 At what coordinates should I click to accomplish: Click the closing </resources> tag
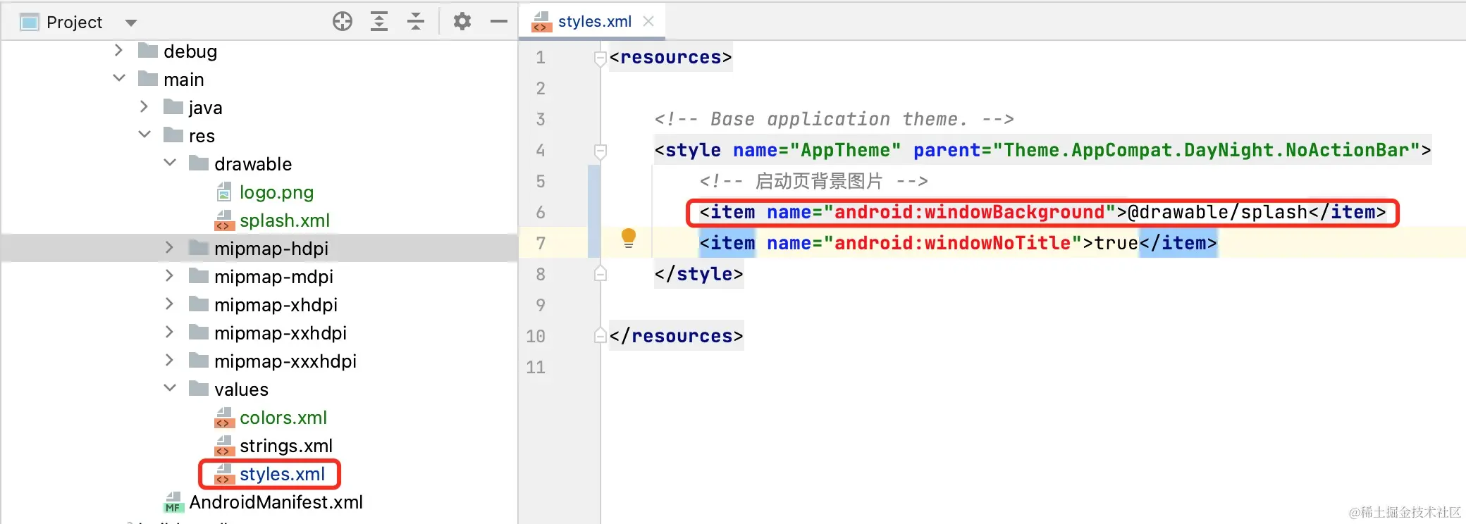click(676, 336)
